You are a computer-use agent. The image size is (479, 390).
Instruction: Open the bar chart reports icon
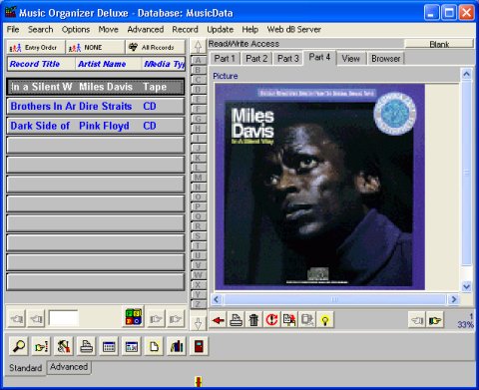click(177, 346)
